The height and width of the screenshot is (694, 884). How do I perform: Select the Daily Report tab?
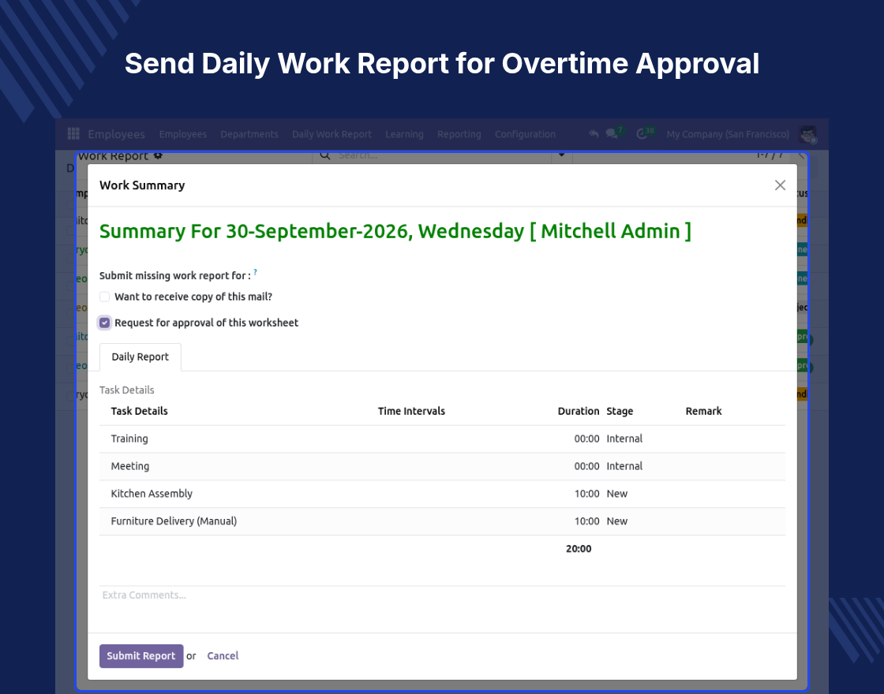click(140, 357)
